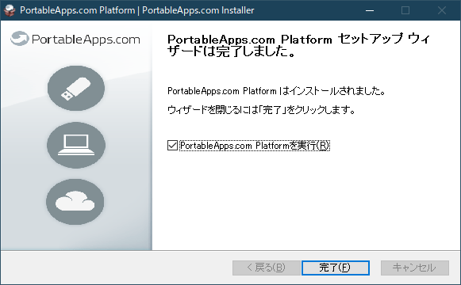Uncheck the PortableApps.com Platformを実行 checkbox
Screen dimensions: 461x285
[x=172, y=146]
